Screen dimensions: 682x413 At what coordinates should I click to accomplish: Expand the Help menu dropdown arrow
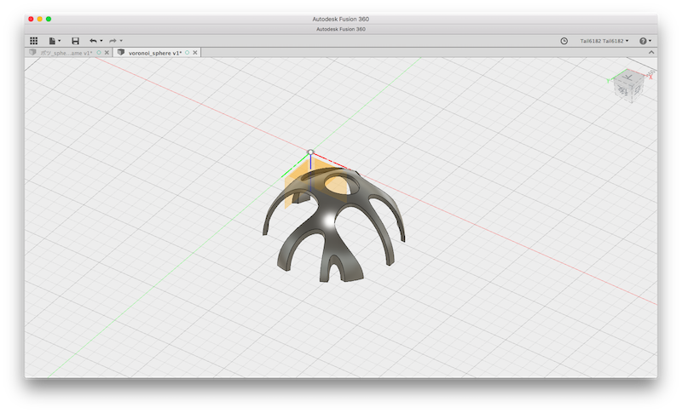point(650,41)
